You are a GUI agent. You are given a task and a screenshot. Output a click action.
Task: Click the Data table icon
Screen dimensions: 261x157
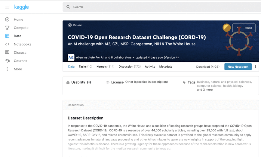tap(7, 36)
